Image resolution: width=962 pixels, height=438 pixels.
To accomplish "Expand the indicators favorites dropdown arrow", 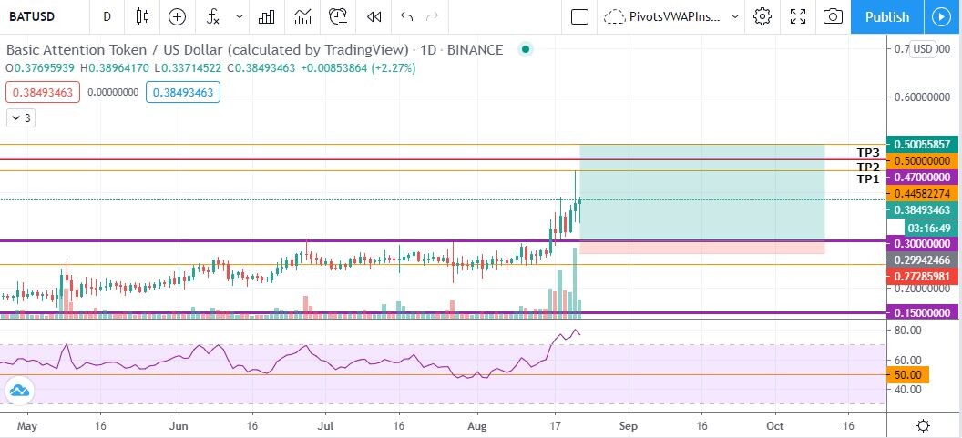I will [240, 16].
